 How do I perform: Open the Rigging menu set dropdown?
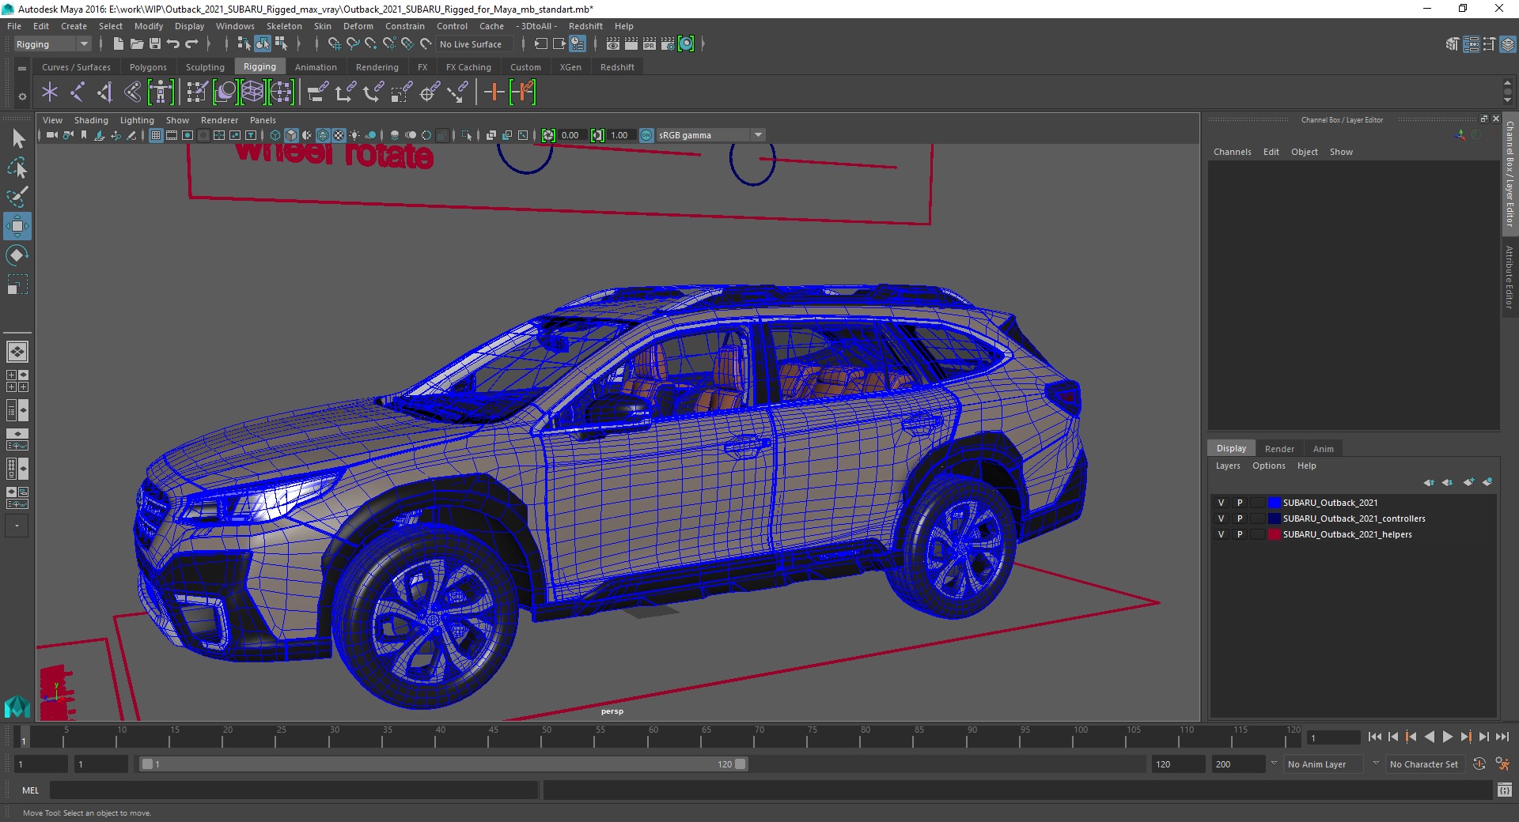[x=52, y=44]
